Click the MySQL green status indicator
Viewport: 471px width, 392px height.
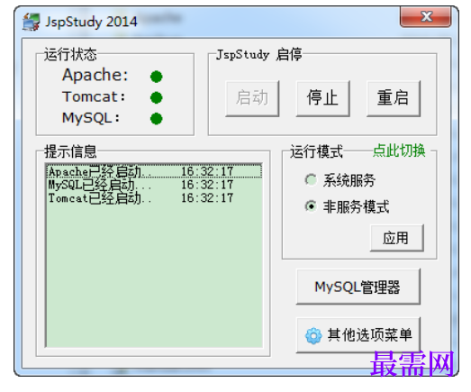[x=156, y=118]
